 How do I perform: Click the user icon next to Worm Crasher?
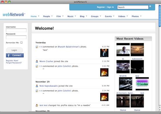click(37, 61)
